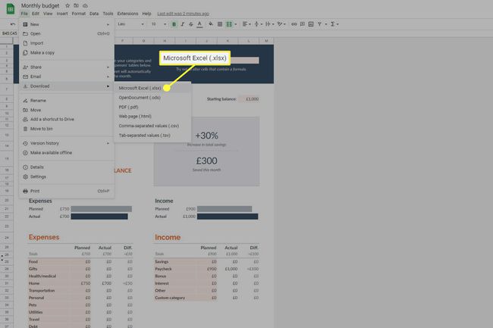This screenshot has width=493, height=328.
Task: Open the Functions sigma menu
Action: pos(334,24)
